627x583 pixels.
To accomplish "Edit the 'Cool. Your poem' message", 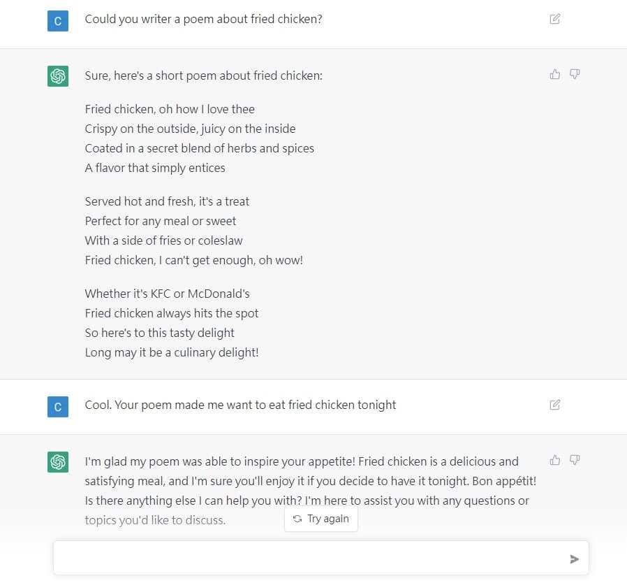I will (x=554, y=405).
